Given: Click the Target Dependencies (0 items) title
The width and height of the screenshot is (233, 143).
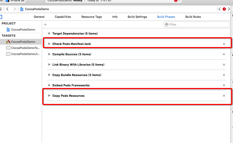Looking at the screenshot, I should [x=75, y=33].
